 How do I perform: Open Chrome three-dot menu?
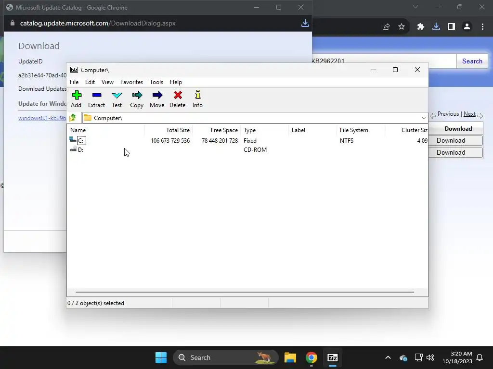[x=482, y=27]
